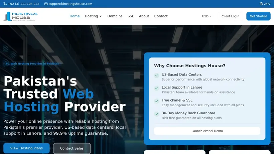The height and width of the screenshot is (154, 274).
Task: Click 'Local Support in Lahore' text
Action: pos(182,87)
